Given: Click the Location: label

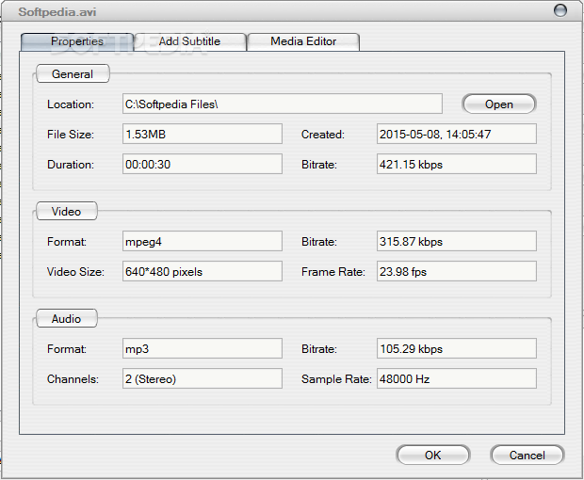Looking at the screenshot, I should pyautogui.click(x=71, y=104).
